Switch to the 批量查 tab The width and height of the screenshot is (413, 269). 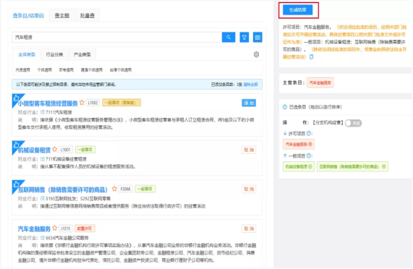tap(88, 16)
